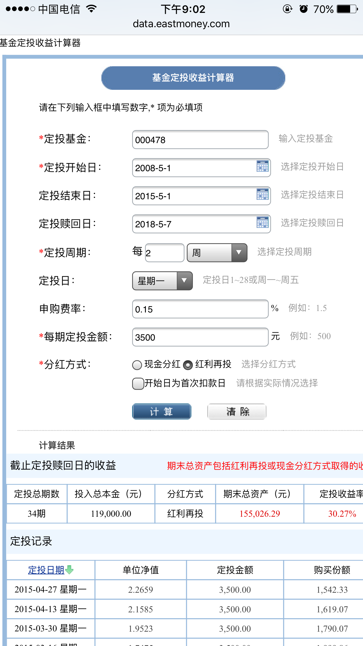Tap the battery icon in status bar
This screenshot has height=646, width=363.
[x=347, y=9]
